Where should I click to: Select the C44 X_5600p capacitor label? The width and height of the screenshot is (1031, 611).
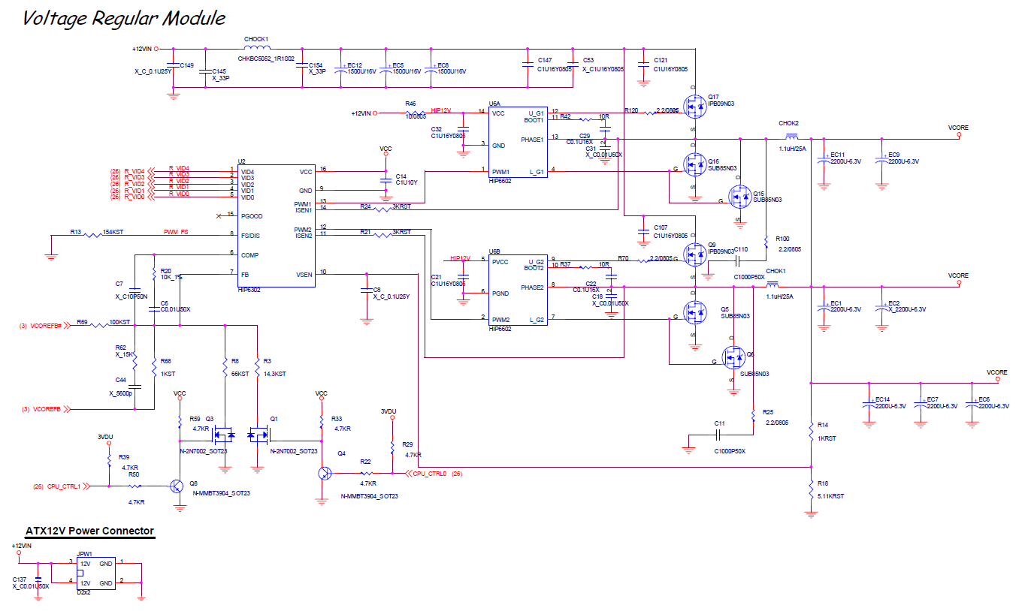point(121,387)
